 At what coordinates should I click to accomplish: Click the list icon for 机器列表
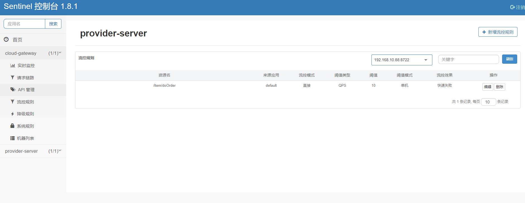pos(13,138)
